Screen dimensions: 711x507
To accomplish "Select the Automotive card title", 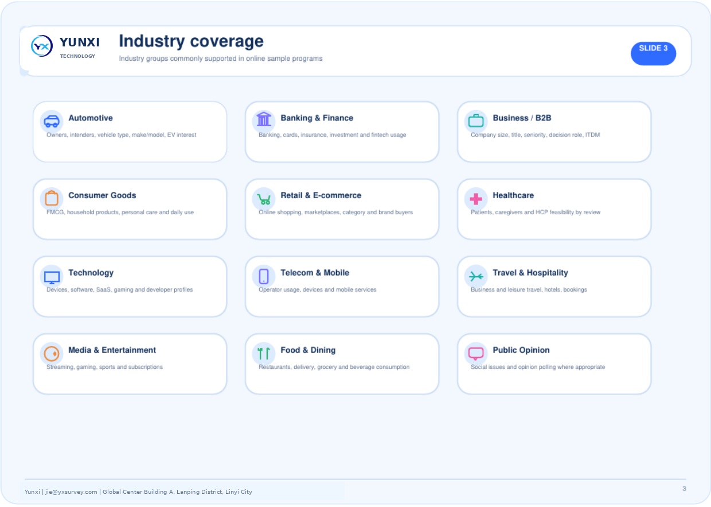I will coord(91,118).
